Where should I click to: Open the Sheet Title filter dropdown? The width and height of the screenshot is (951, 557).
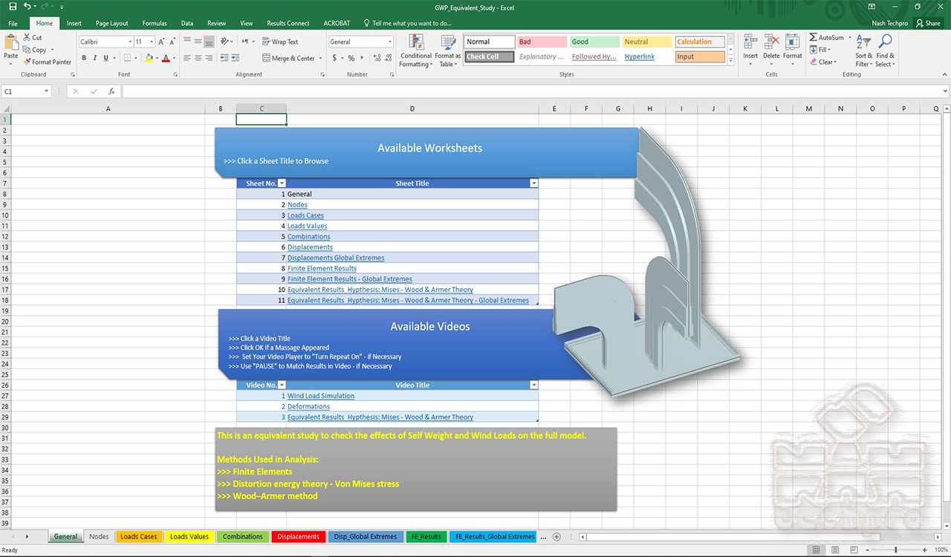[x=534, y=183]
